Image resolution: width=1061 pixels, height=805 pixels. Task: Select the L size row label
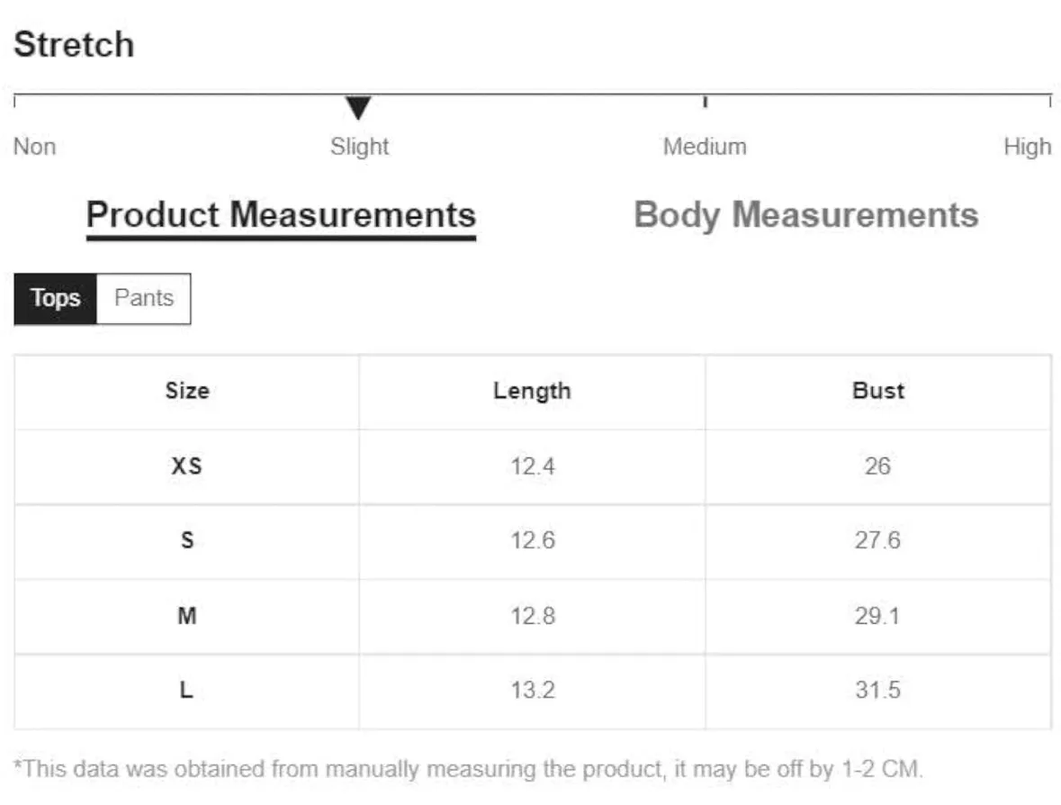point(187,690)
